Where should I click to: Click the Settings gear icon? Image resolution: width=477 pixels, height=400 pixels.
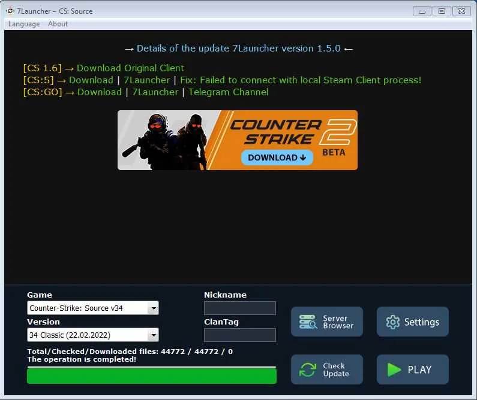coord(393,322)
